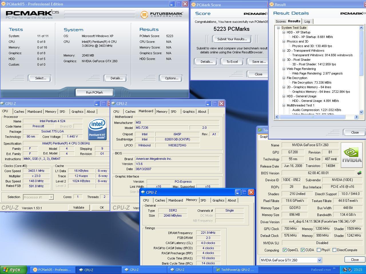Collapse the HDD - General Usage node
Image resolution: width=366 pixels, height=274 pixels.
point(284,96)
